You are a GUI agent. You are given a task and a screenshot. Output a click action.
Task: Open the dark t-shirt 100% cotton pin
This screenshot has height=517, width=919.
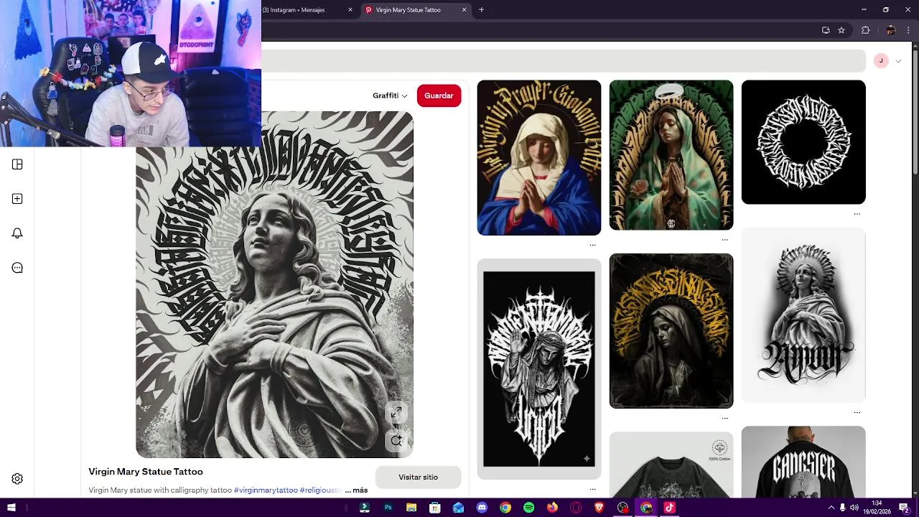[671, 465]
